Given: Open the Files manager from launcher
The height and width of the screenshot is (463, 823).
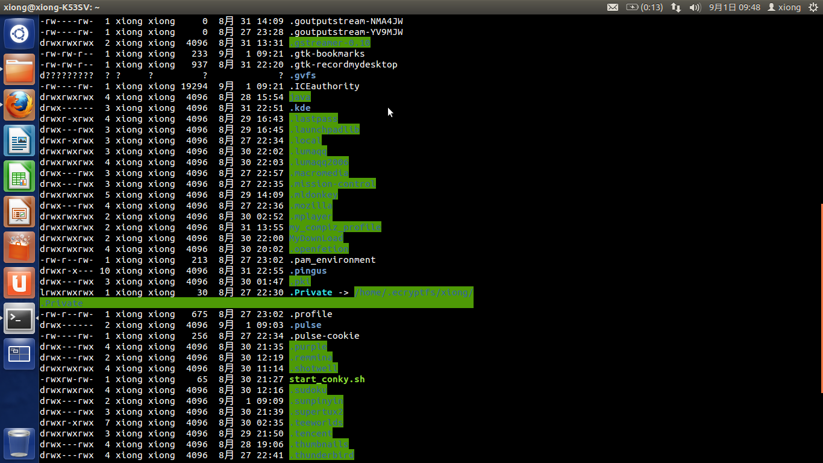Looking at the screenshot, I should tap(19, 69).
